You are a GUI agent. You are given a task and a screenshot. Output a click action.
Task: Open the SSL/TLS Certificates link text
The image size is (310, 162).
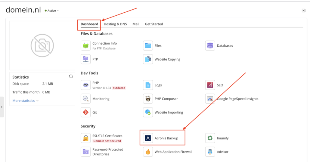107,136
